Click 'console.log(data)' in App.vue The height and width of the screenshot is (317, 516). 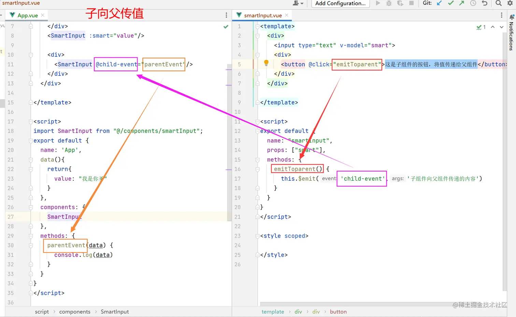(83, 255)
